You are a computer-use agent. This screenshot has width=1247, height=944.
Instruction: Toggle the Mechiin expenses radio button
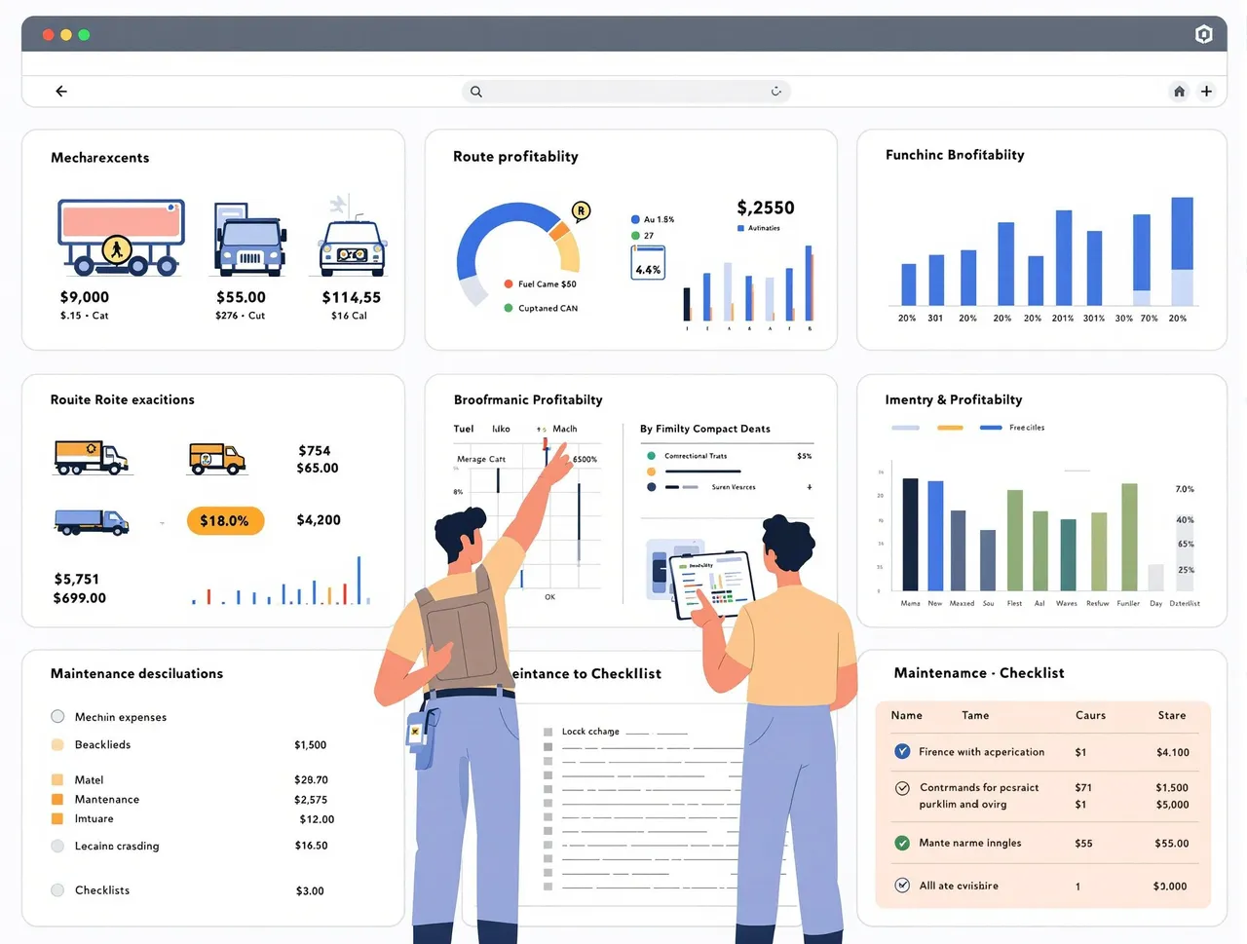[57, 717]
